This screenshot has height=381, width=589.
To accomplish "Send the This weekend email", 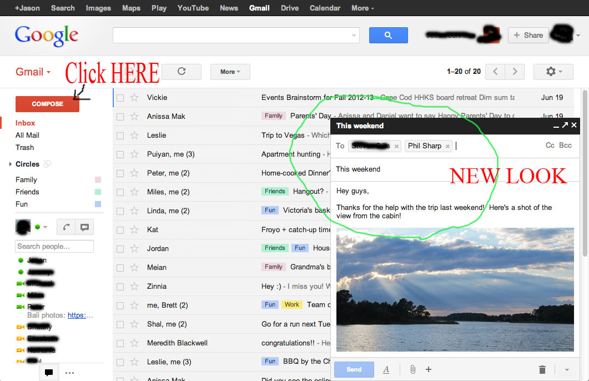I will tap(354, 369).
